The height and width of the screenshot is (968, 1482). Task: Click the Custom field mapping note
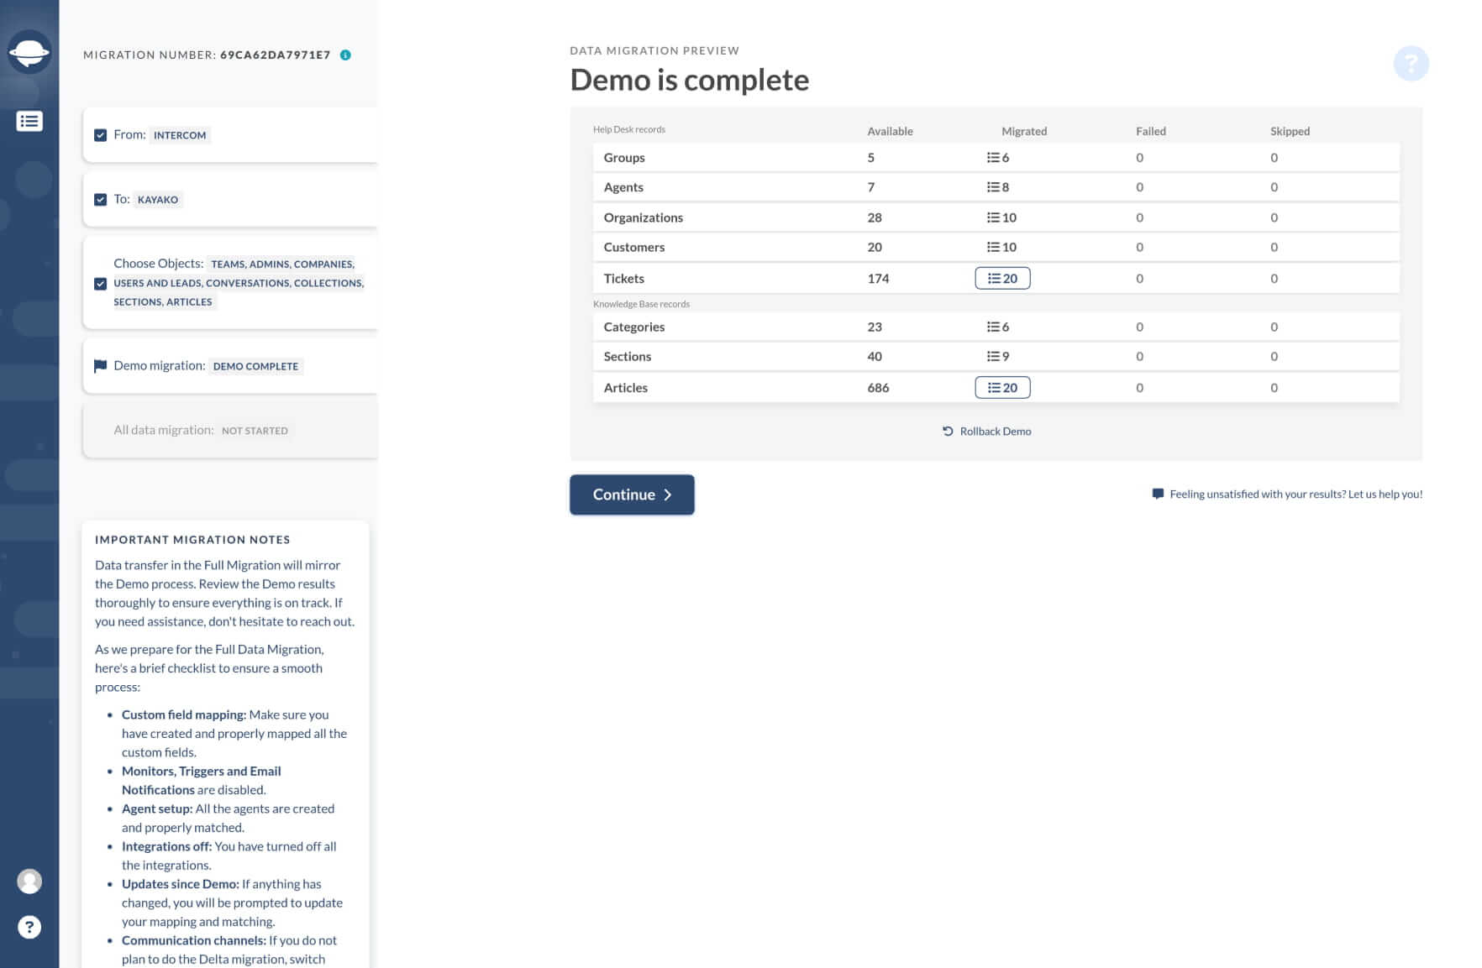[234, 734]
